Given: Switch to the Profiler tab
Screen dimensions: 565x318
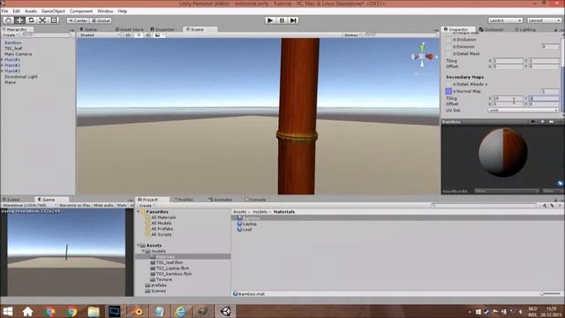Looking at the screenshot, I should click(184, 200).
